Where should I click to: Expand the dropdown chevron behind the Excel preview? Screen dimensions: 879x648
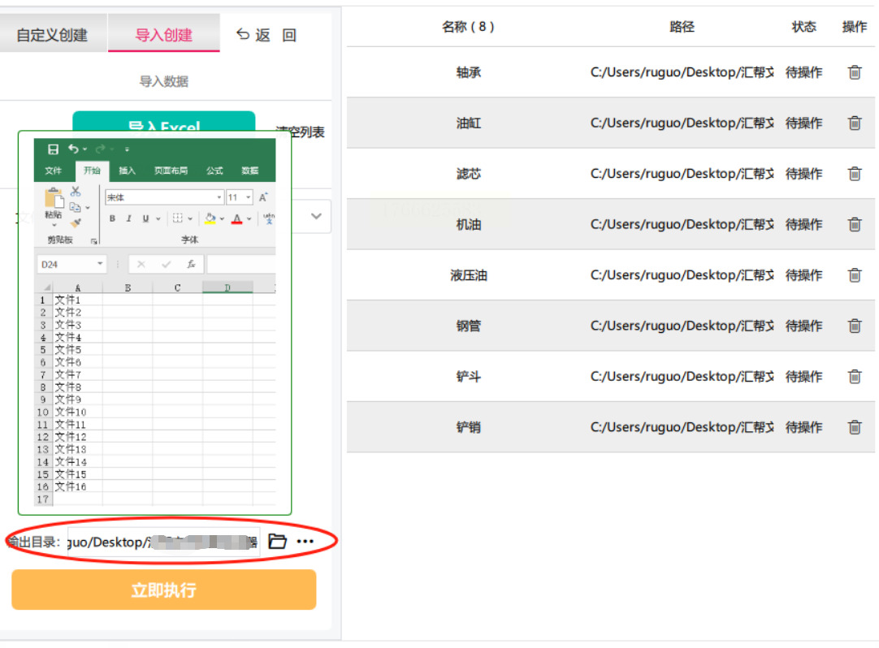pyautogui.click(x=316, y=216)
